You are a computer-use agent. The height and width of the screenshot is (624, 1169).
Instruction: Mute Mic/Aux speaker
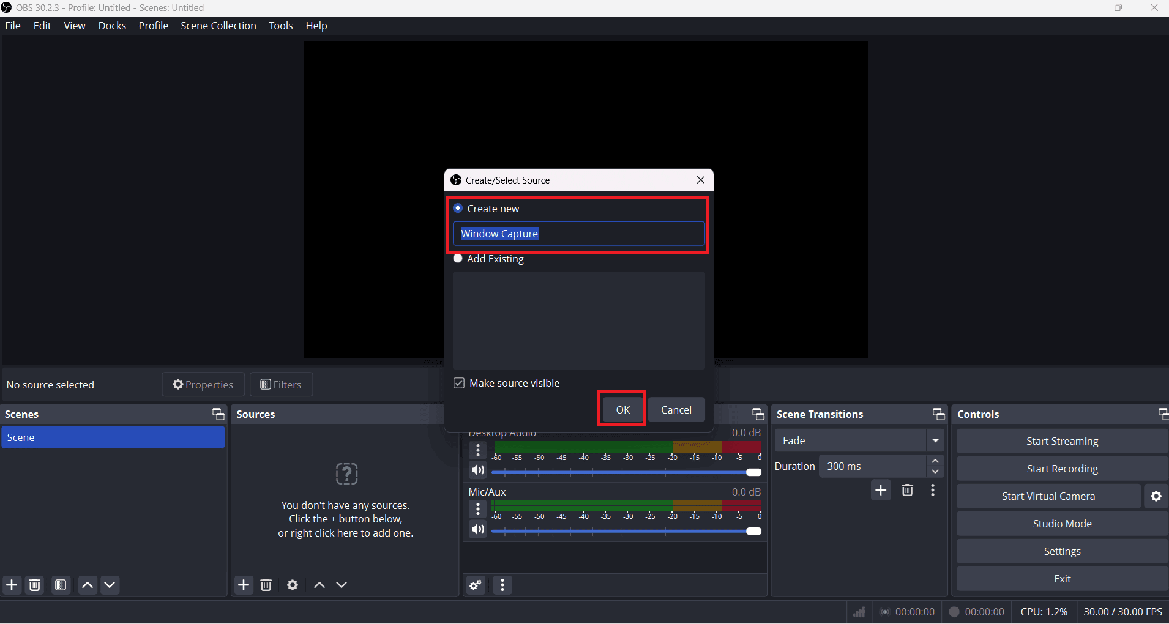coord(478,530)
